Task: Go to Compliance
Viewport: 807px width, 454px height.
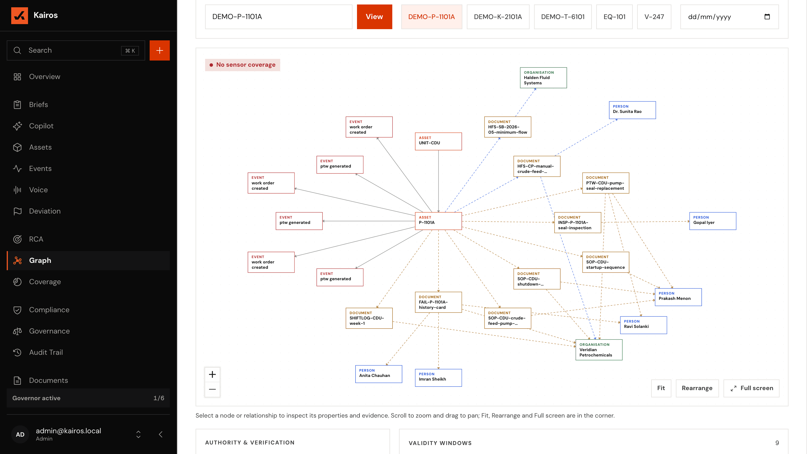Action: [x=88, y=310]
